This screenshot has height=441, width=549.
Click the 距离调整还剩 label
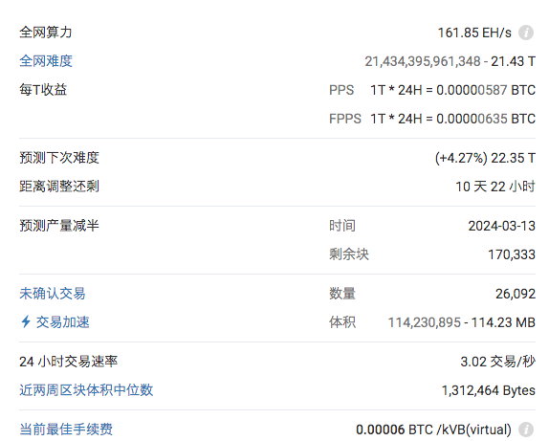[59, 187]
